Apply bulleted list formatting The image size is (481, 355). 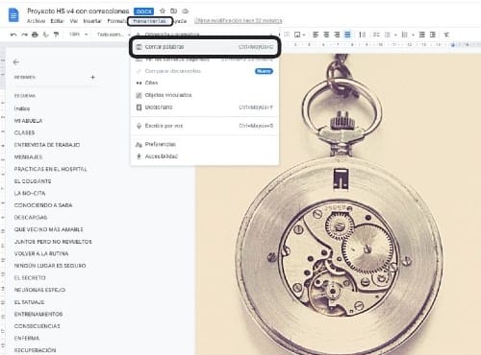pos(388,35)
